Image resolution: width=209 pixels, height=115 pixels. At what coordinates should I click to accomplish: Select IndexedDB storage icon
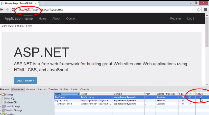tap(3, 102)
